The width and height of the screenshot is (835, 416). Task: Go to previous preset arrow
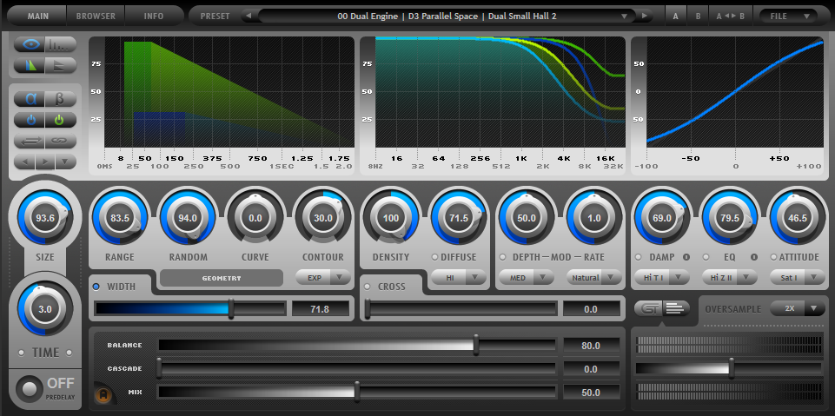click(247, 16)
